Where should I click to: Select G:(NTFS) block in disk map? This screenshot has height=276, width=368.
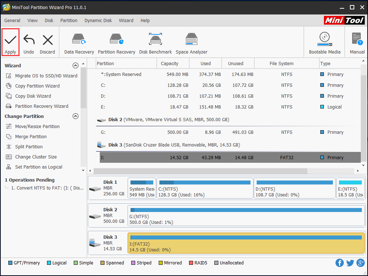(x=246, y=215)
